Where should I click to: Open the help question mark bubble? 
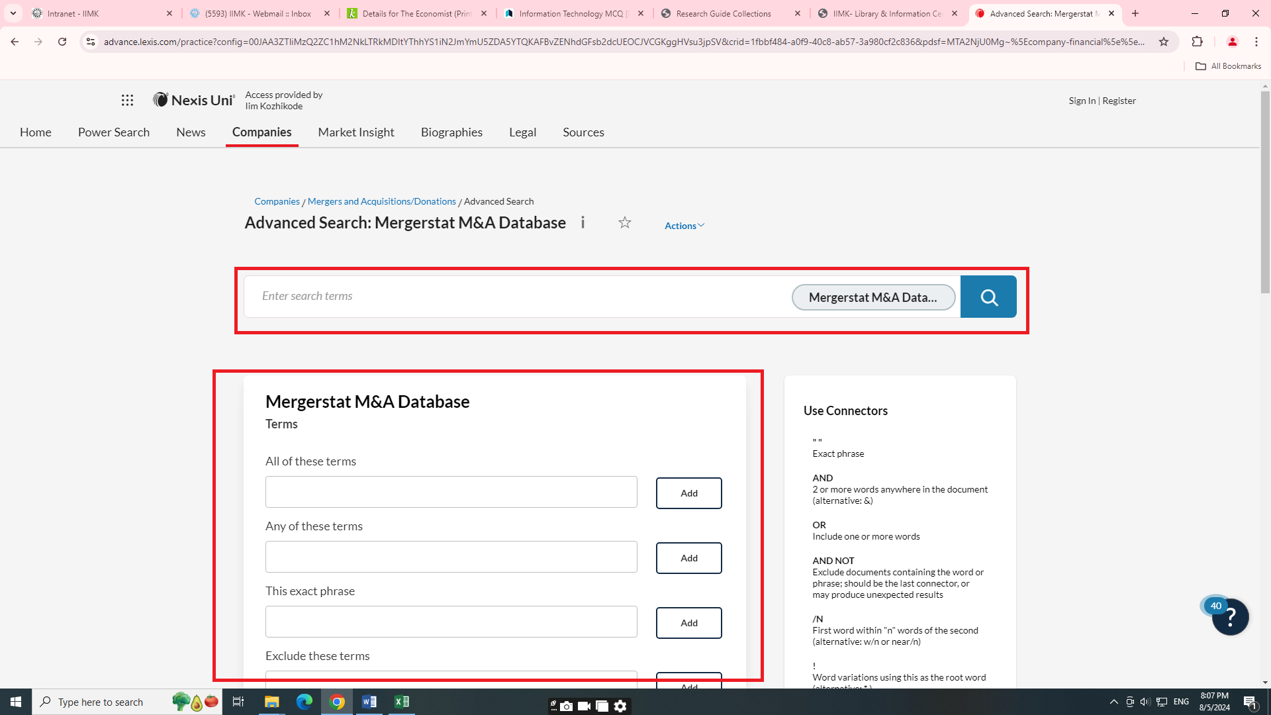[1230, 617]
